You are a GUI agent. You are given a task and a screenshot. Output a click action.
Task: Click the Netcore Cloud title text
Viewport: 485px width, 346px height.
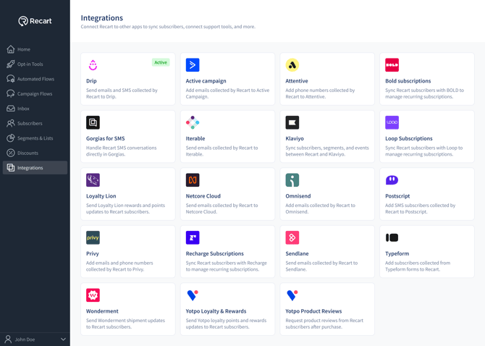203,196
